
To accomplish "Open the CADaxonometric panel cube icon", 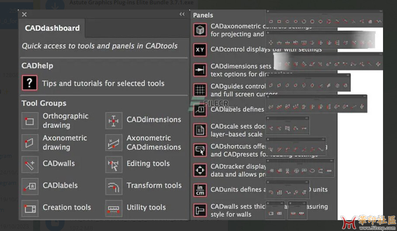I will (x=200, y=30).
